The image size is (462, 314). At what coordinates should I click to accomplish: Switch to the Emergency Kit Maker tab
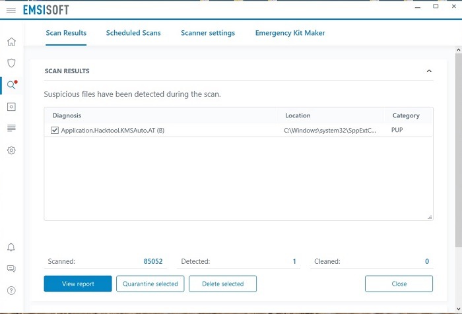(x=290, y=33)
